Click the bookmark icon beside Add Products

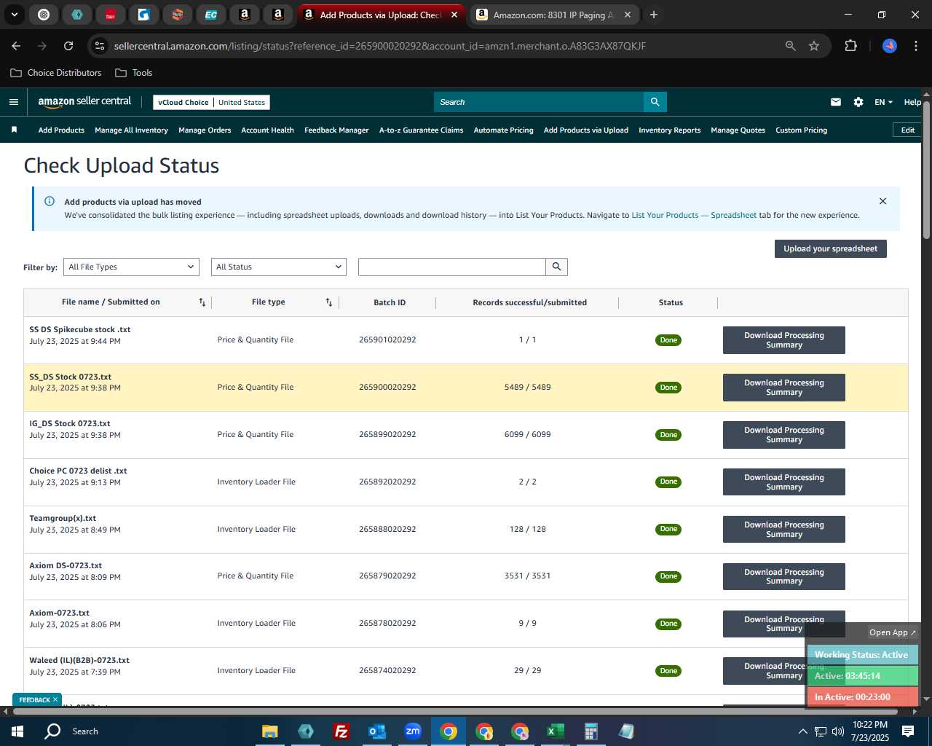click(14, 130)
